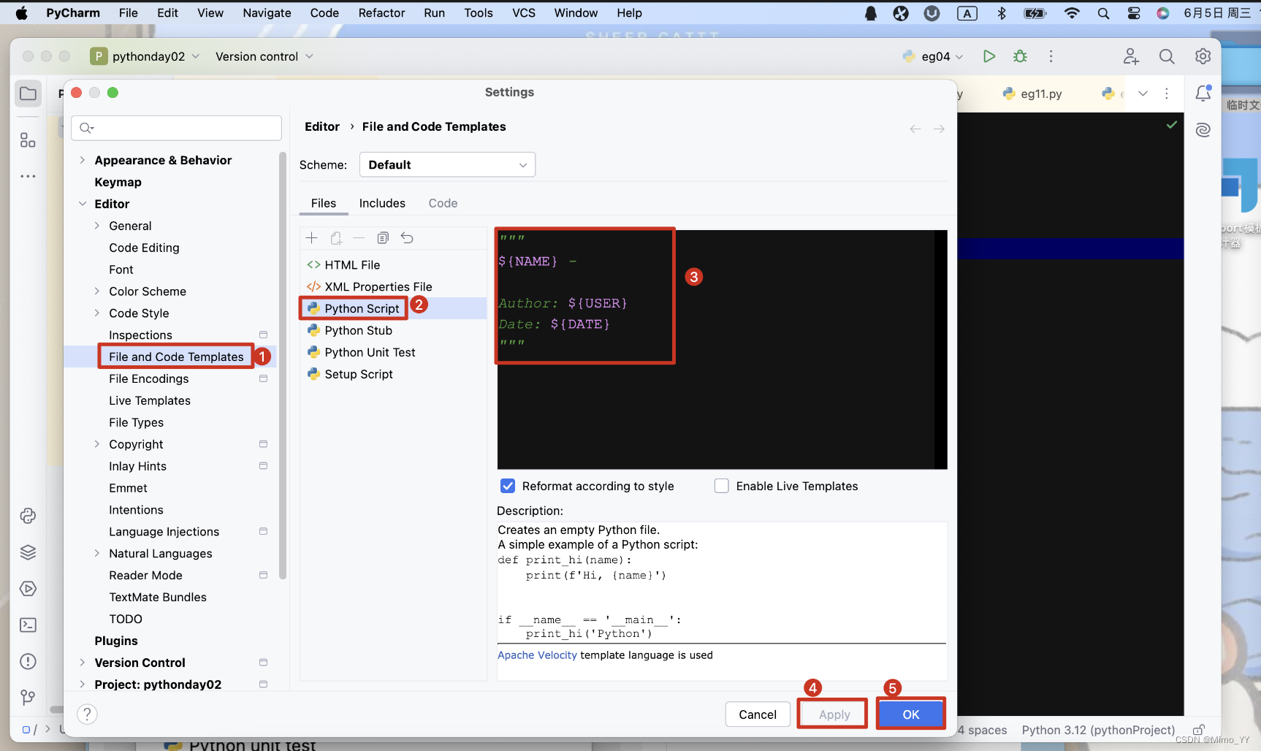
Task: Click the Reset to Default arrow icon
Action: 407,238
